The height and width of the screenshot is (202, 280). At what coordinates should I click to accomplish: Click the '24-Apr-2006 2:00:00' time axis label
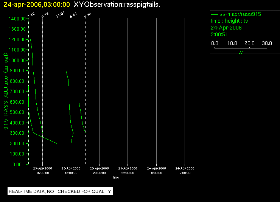[185, 171]
